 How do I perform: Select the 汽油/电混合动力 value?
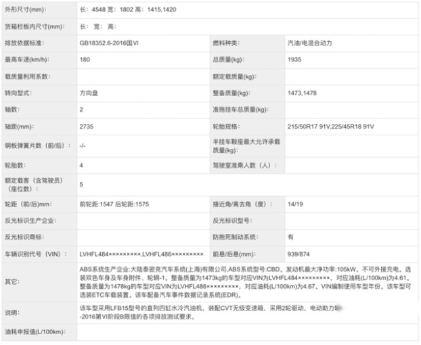(310, 43)
